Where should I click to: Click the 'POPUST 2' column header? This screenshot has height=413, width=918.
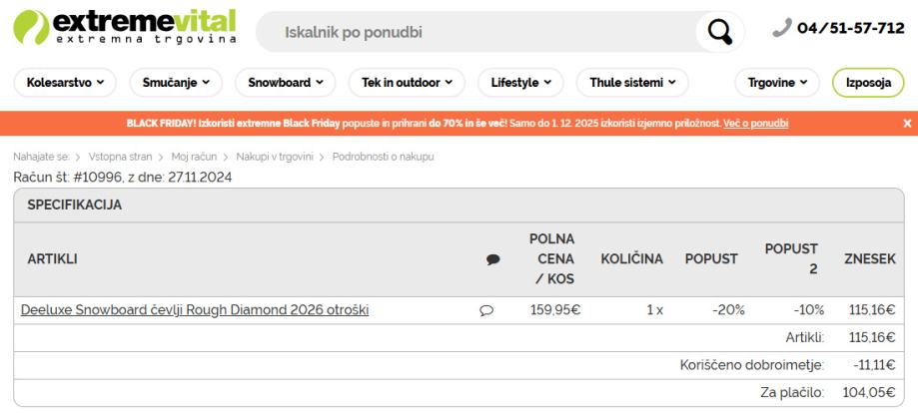791,259
